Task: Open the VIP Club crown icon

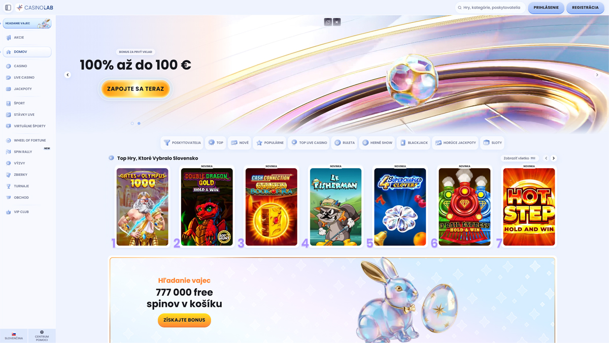Action: click(9, 212)
